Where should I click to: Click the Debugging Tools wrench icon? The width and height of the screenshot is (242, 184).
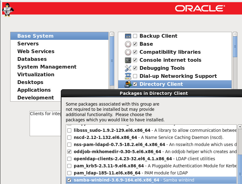(128, 68)
